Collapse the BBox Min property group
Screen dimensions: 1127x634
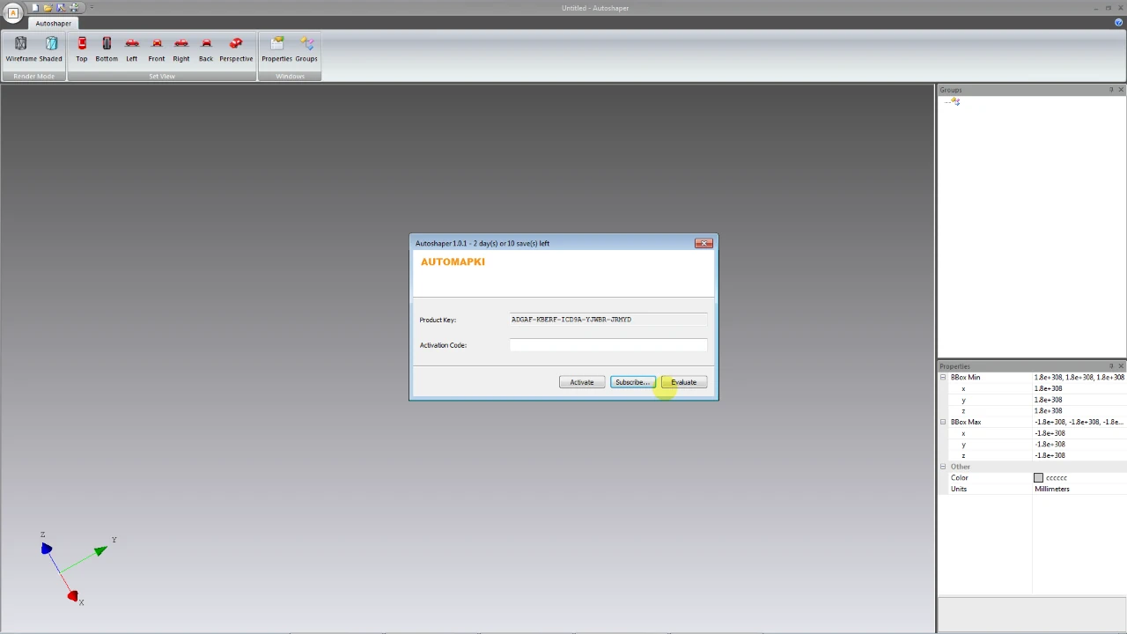coord(943,378)
